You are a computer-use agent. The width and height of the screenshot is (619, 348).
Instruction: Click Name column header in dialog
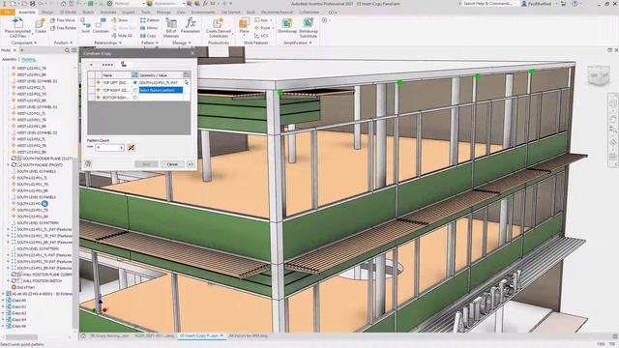pyautogui.click(x=116, y=75)
